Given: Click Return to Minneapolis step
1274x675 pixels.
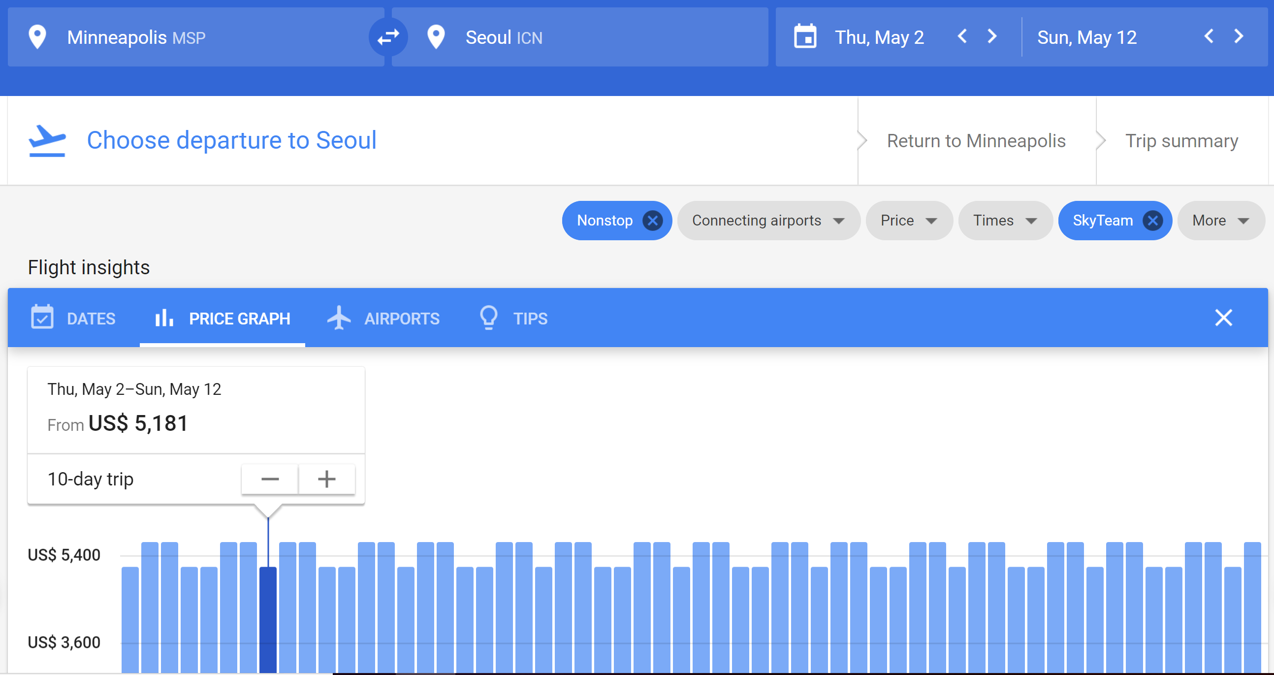Looking at the screenshot, I should pos(976,141).
